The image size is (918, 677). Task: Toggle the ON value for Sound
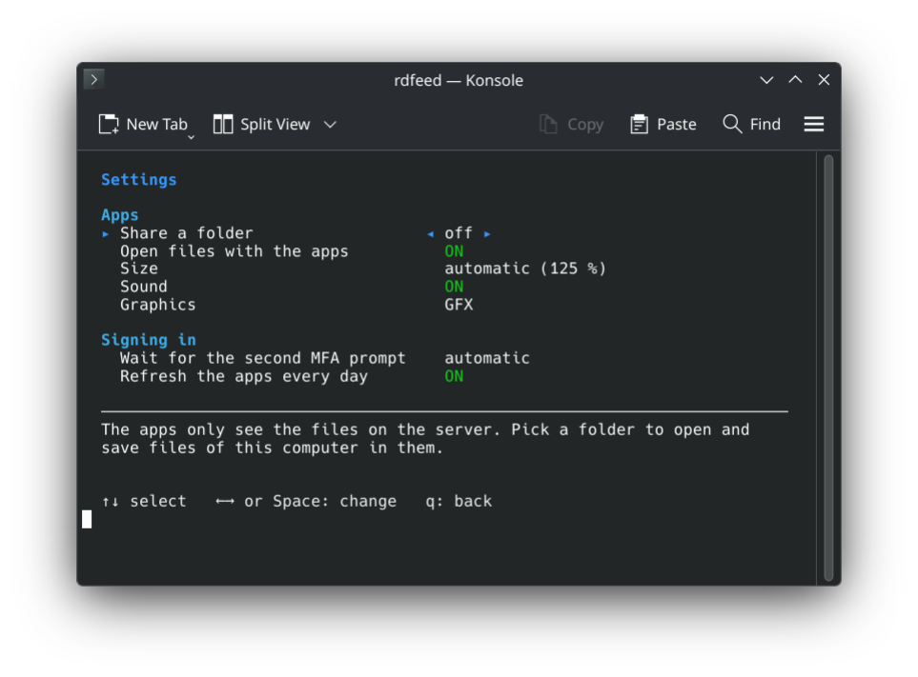pos(454,287)
